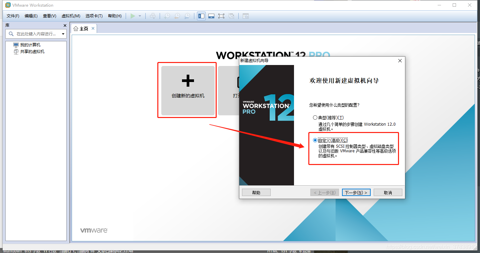Click the 创建新的虚拟机 tile
This screenshot has height=253, width=480.
pyautogui.click(x=188, y=91)
